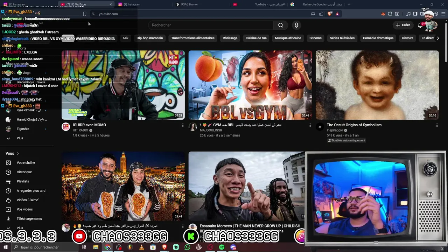Open the Essaouira Morocco video thumbnail
Viewport: 448px width, 252px height.
coord(246,186)
